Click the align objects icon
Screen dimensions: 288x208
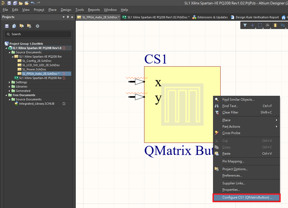[268, 25]
